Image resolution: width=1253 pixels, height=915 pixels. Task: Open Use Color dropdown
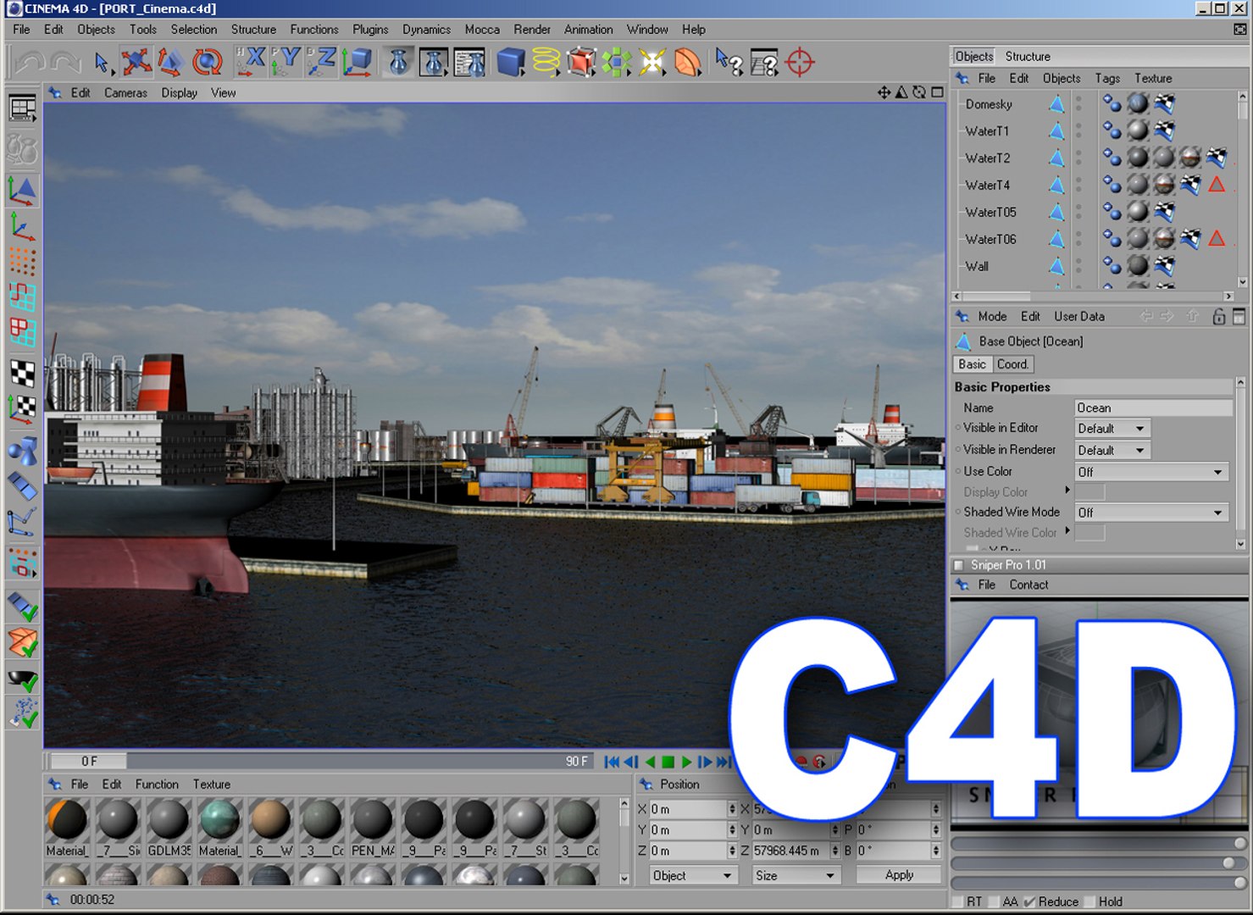tap(1151, 472)
